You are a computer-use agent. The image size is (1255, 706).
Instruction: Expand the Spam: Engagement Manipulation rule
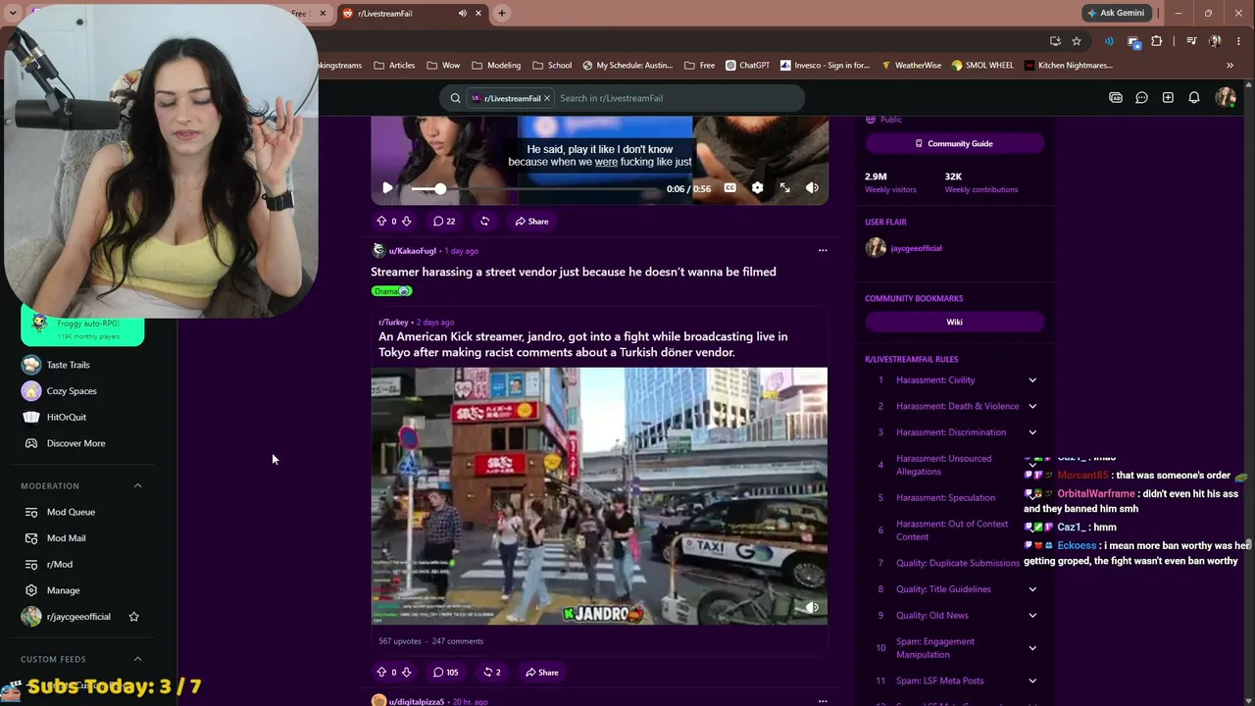(x=1032, y=648)
